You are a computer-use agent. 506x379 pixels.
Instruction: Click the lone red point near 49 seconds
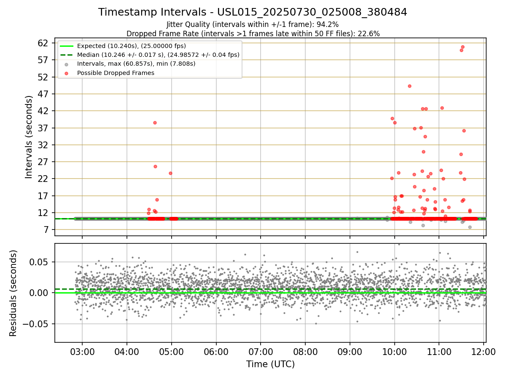409,86
